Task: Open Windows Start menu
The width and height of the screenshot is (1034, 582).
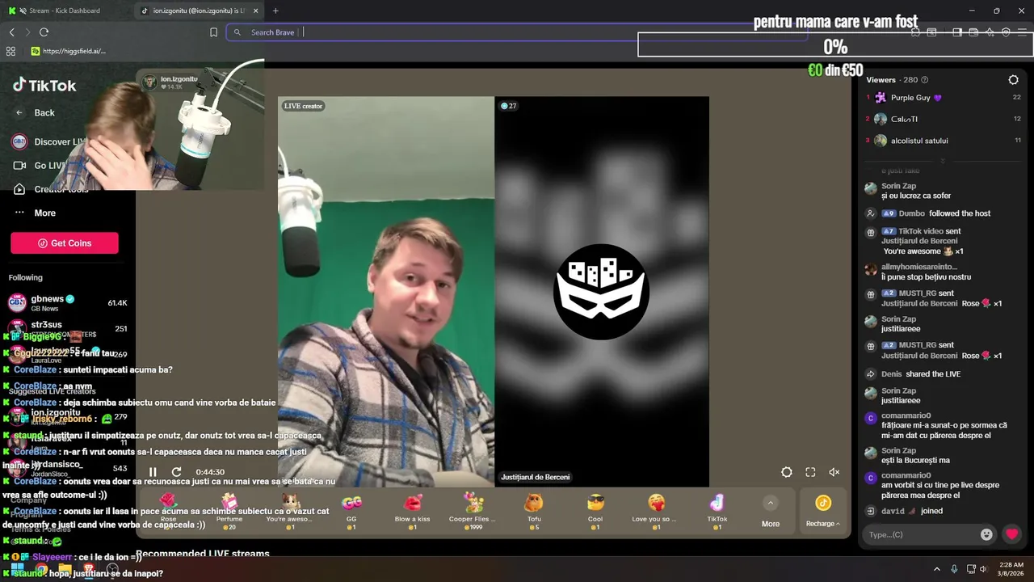Action: pyautogui.click(x=17, y=569)
